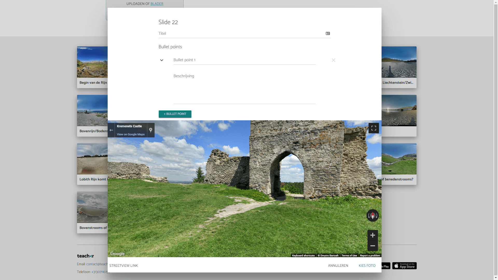
Task: Click the card icon in Titel field
Action: [328, 33]
